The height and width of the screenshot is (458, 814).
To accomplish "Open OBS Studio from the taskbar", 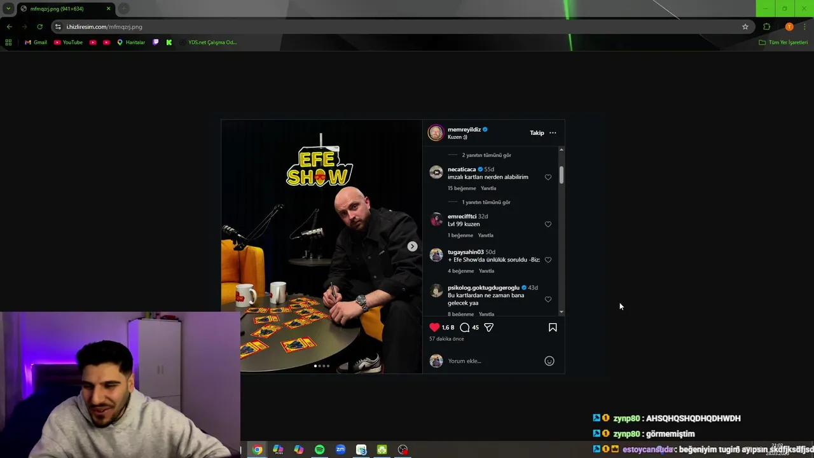I will click(403, 450).
